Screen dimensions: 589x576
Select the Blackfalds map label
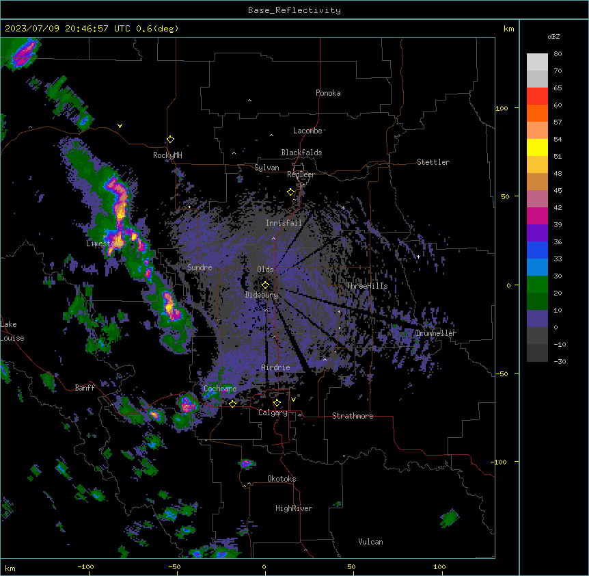point(301,153)
